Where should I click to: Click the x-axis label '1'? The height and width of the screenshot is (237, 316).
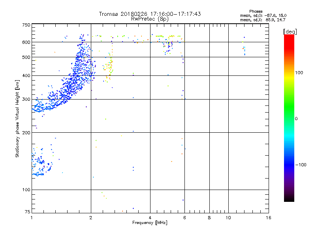click(32, 218)
